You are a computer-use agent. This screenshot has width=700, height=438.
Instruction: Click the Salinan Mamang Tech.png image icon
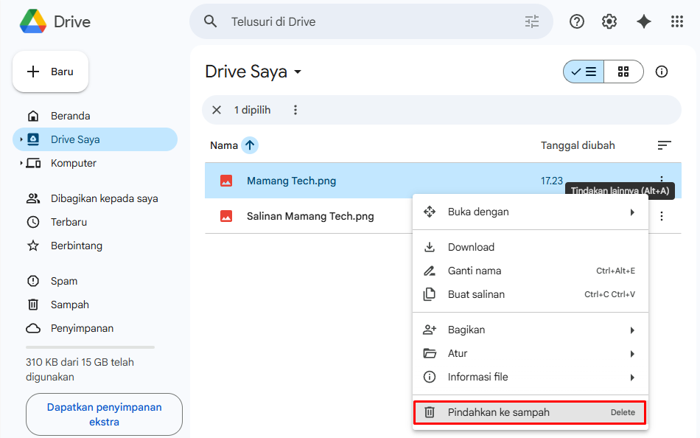coord(226,216)
